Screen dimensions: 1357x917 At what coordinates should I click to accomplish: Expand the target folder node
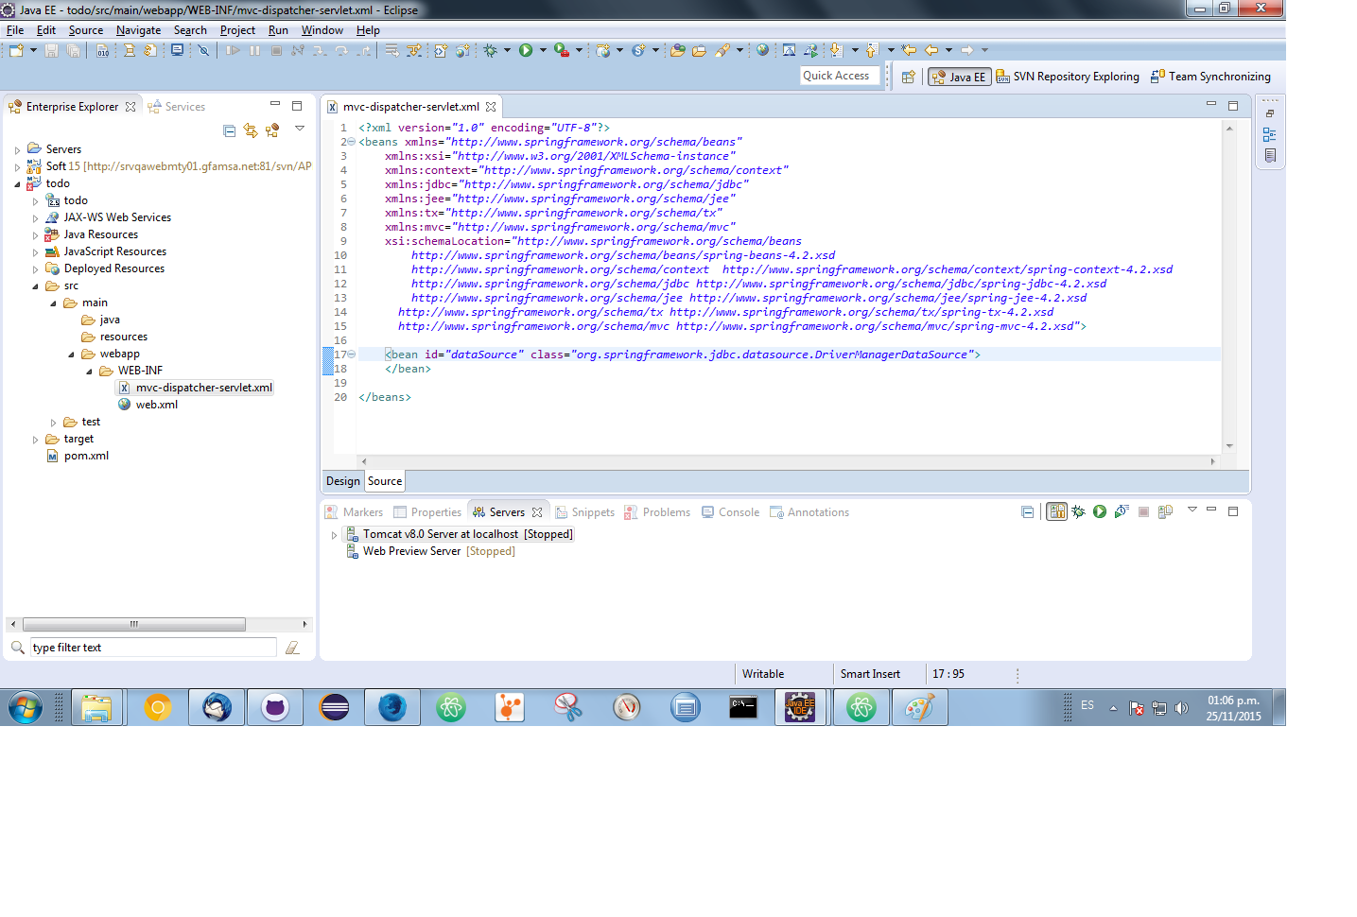(35, 440)
